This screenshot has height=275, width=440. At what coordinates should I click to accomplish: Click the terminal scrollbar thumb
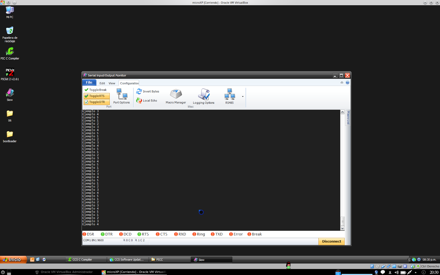(x=342, y=221)
